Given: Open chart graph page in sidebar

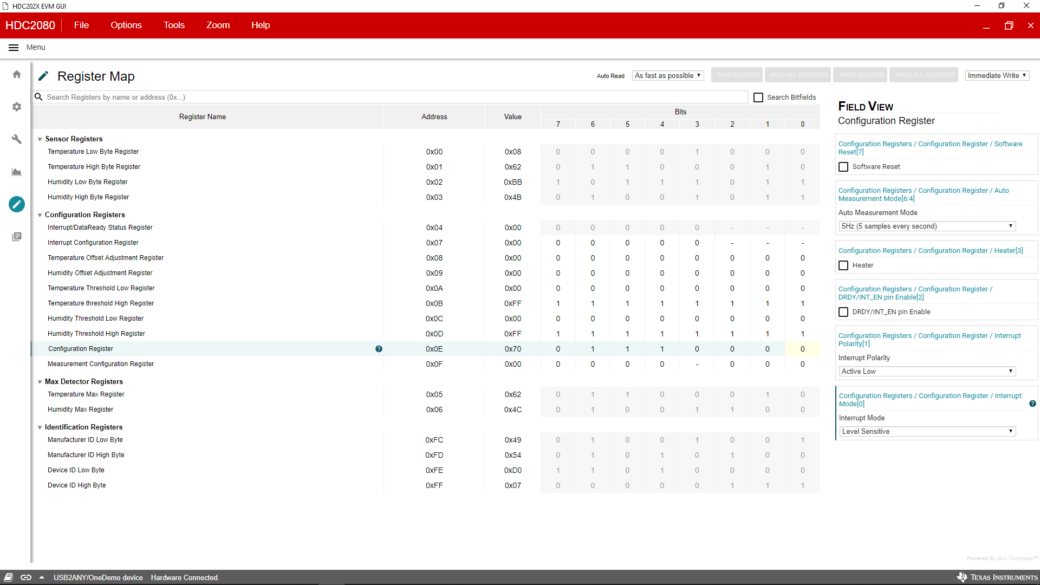Looking at the screenshot, I should point(17,172).
